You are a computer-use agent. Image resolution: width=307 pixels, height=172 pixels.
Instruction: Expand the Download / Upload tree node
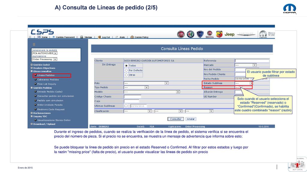(31, 124)
